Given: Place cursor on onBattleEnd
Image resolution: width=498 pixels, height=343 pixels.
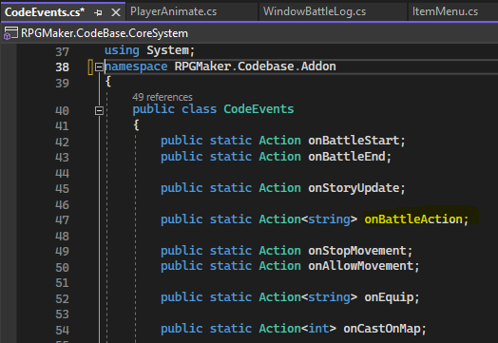Looking at the screenshot, I should coord(347,156).
